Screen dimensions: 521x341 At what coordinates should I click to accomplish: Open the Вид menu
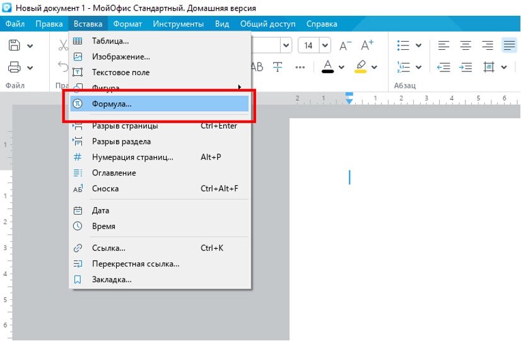[x=222, y=24]
